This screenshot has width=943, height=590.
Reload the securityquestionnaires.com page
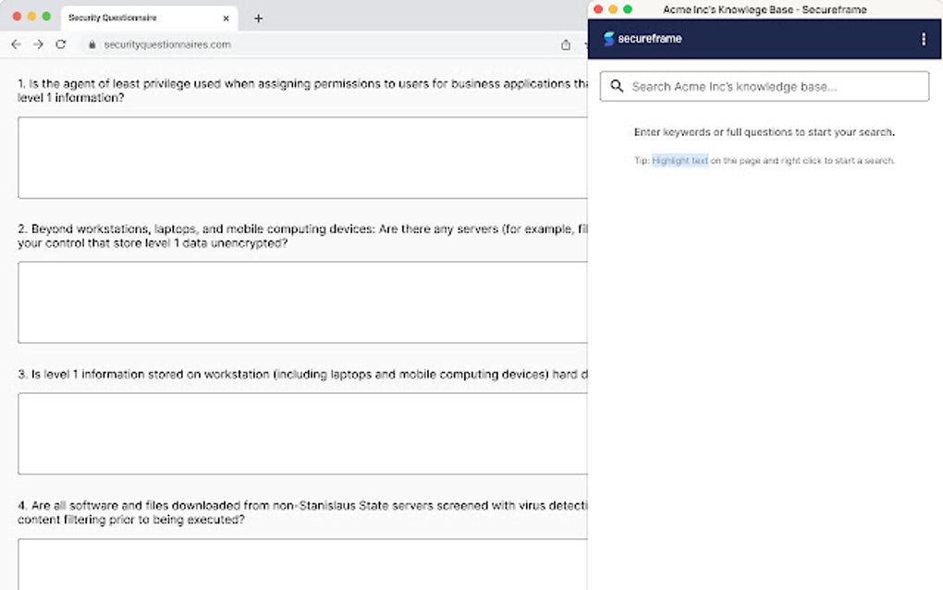coord(61,44)
